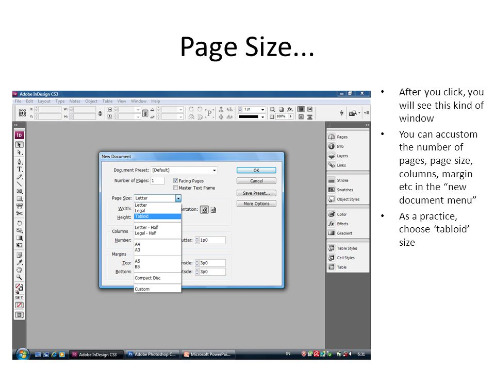495x371 pixels.
Task: Select the Scissors tool
Action: 19,213
